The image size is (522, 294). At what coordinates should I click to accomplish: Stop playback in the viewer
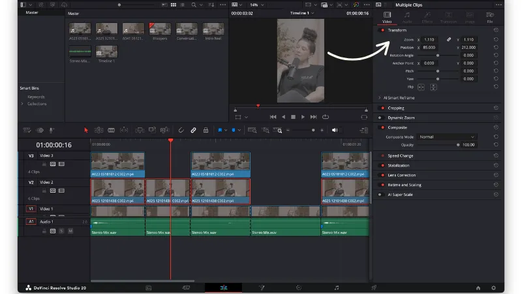click(293, 117)
